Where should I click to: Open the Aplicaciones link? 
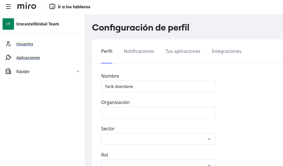click(x=28, y=58)
